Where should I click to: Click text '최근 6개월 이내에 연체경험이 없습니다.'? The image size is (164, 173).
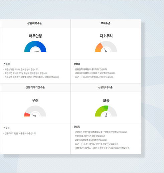pyautogui.click(x=22, y=69)
